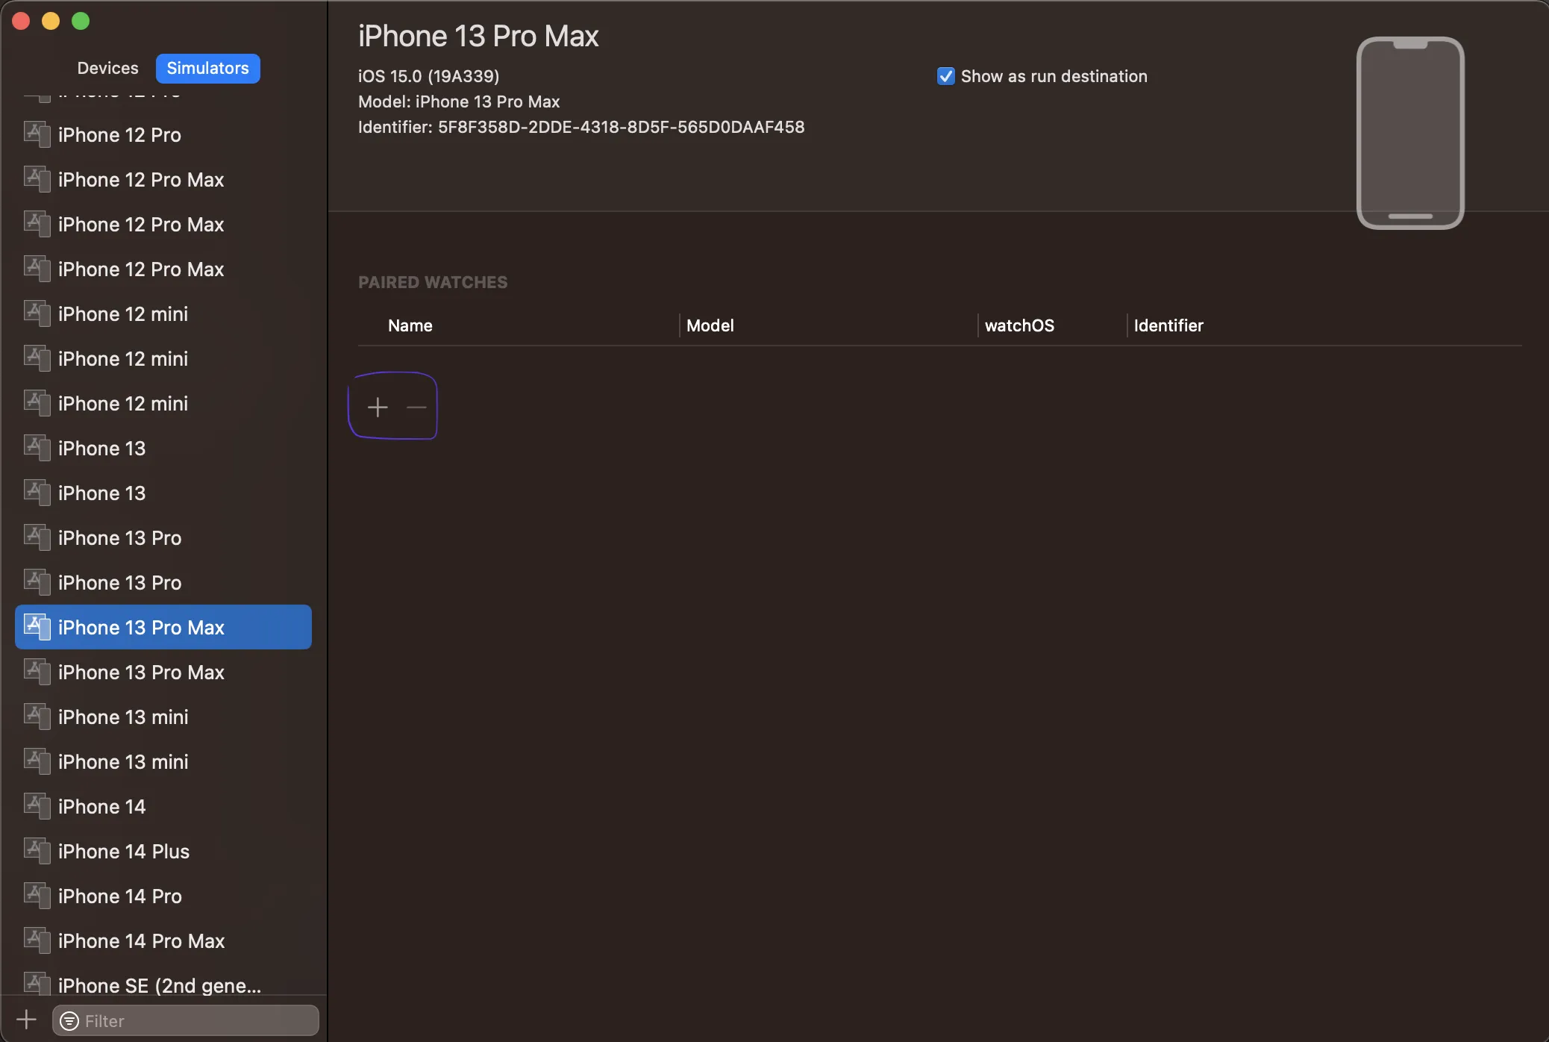Viewport: 1549px width, 1042px height.
Task: Click the Model column header
Action: pos(710,325)
